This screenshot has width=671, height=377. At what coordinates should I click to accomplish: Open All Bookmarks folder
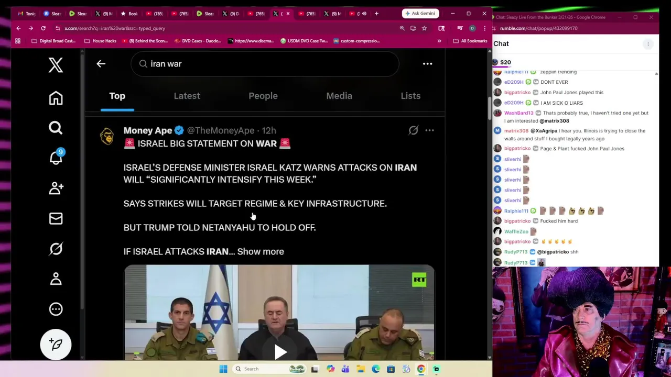tap(470, 41)
